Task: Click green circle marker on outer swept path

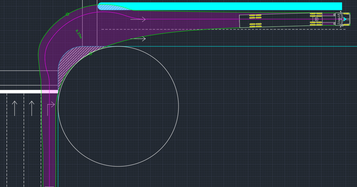Action: 67,14
